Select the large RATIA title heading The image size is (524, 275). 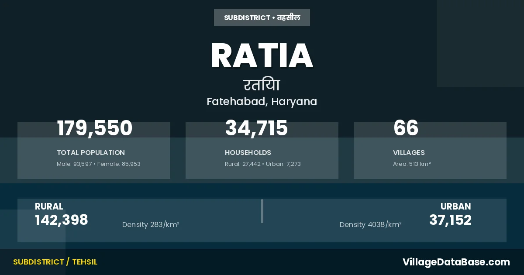262,56
